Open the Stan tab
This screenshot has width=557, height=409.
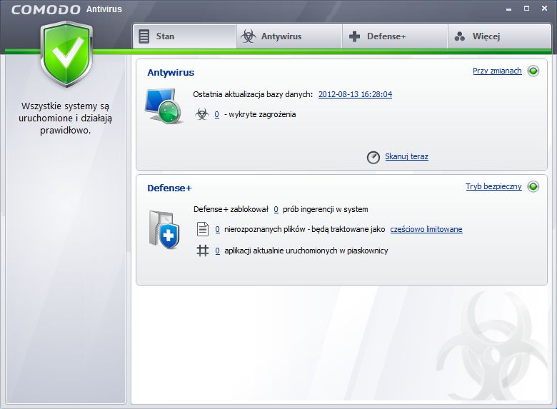pyautogui.click(x=184, y=36)
